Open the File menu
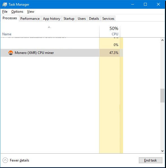 tap(5, 12)
